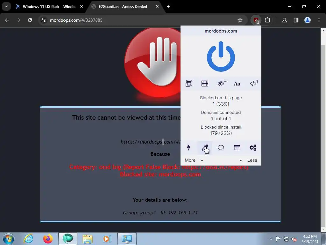The width and height of the screenshot is (326, 245).
Task: Select E2Guardian - Access Denied tab
Action: click(x=123, y=7)
